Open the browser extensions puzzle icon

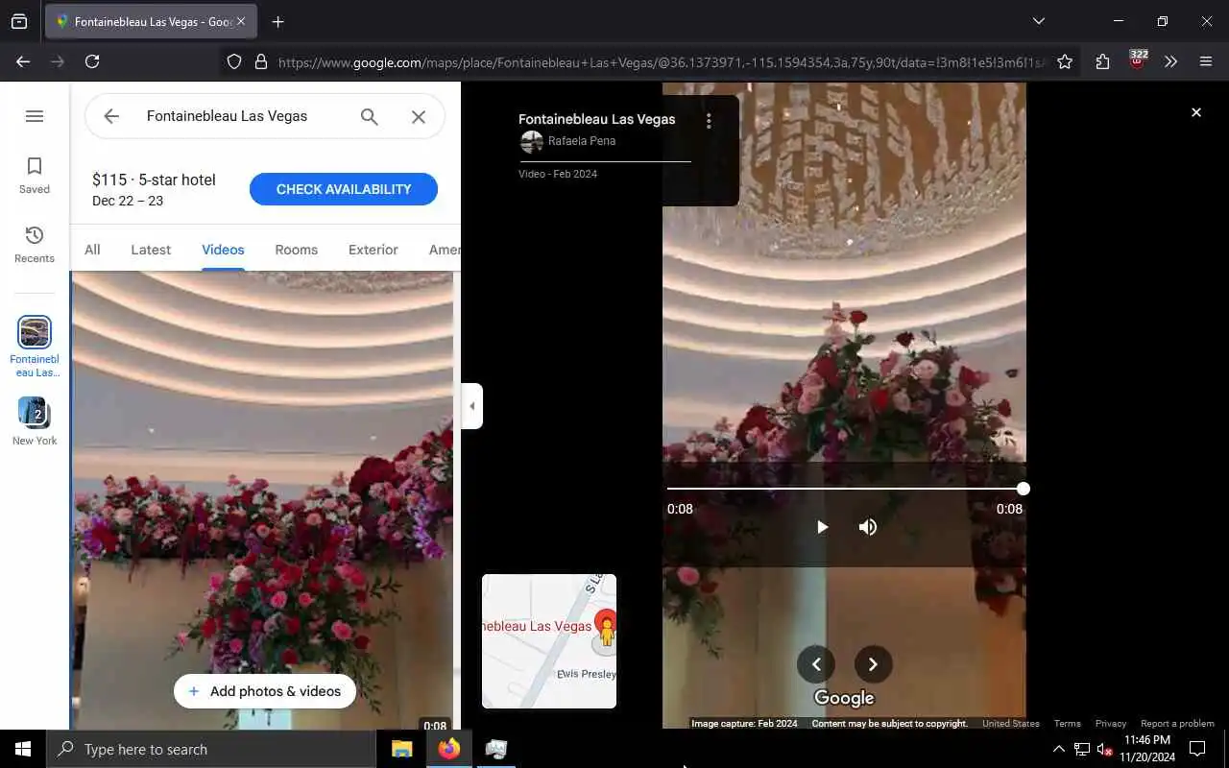pos(1102,61)
